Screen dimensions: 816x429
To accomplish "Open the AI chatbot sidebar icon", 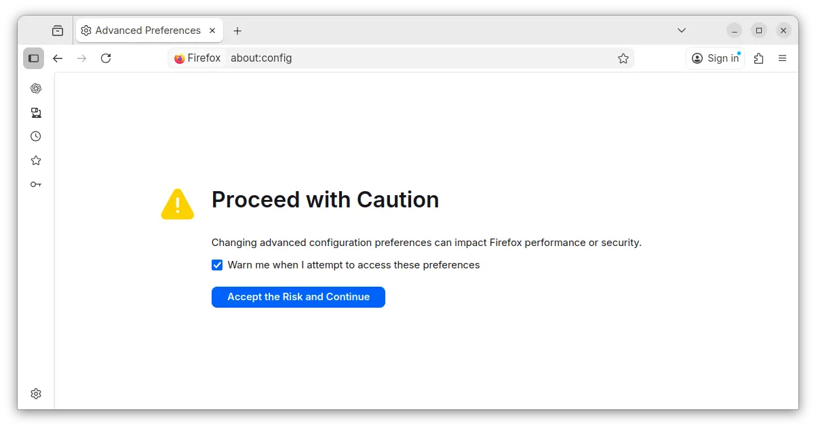I will [x=36, y=88].
